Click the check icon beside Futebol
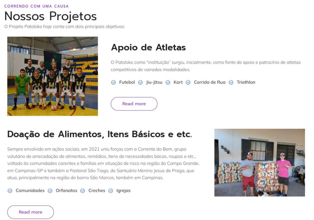The image size is (314, 220). 113,83
